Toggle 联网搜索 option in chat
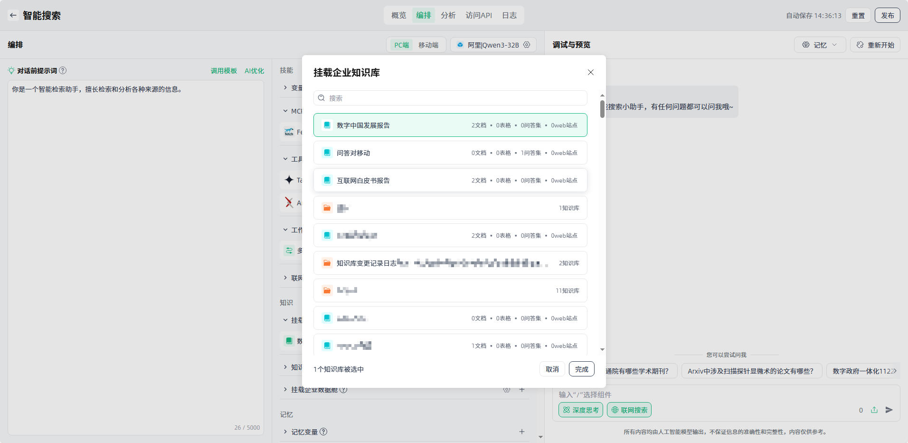Image resolution: width=908 pixels, height=443 pixels. click(629, 410)
